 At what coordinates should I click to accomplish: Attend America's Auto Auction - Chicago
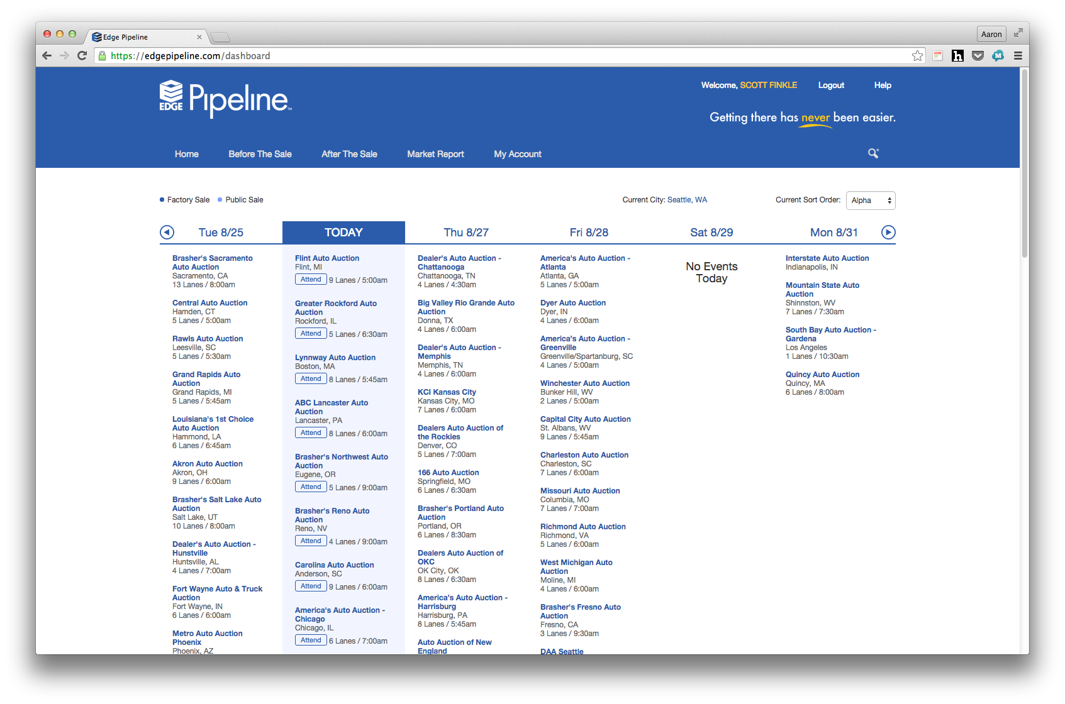(311, 641)
